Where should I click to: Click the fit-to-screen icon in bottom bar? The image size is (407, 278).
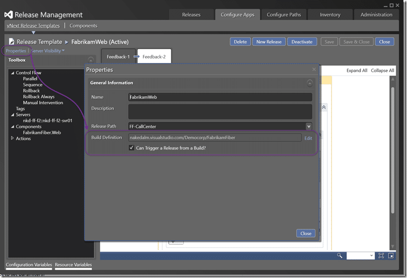(381, 256)
